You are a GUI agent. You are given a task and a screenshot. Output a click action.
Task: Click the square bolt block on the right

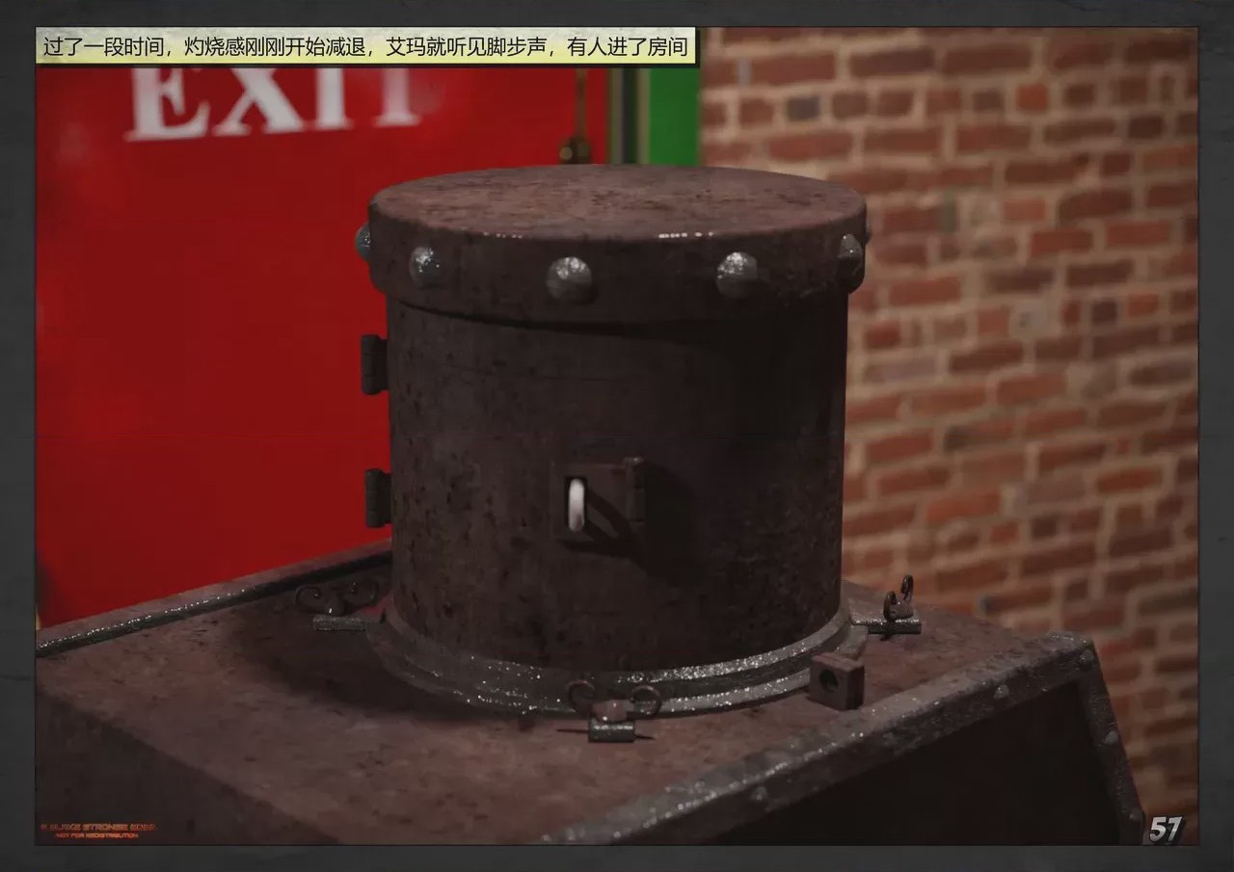(835, 679)
